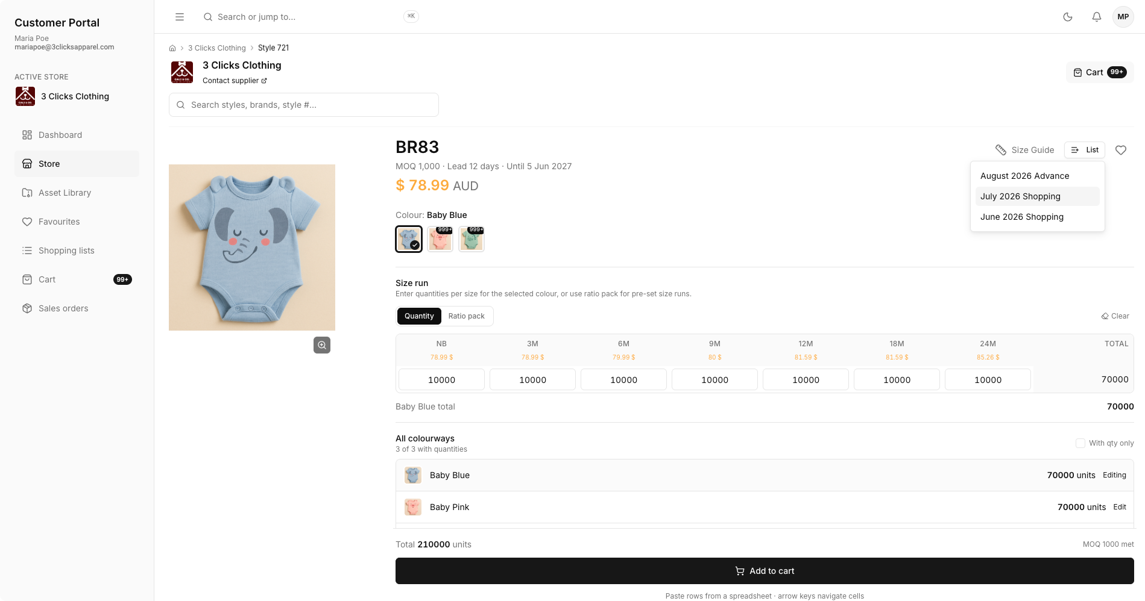
Task: Select August 2026 Advance list option
Action: [x=1037, y=176]
